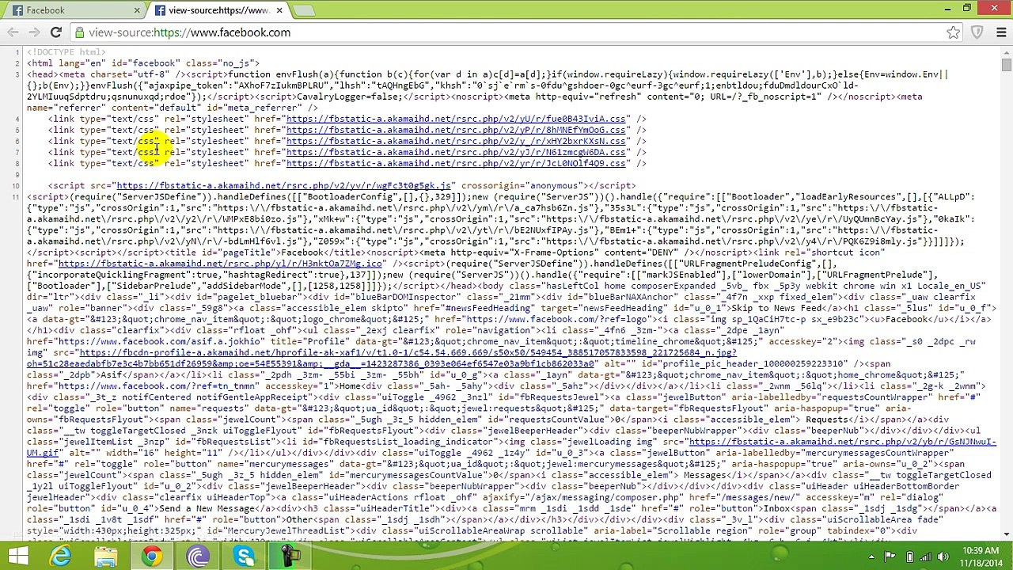Click source line number 4
This screenshot has width=1013, height=570.
click(17, 120)
